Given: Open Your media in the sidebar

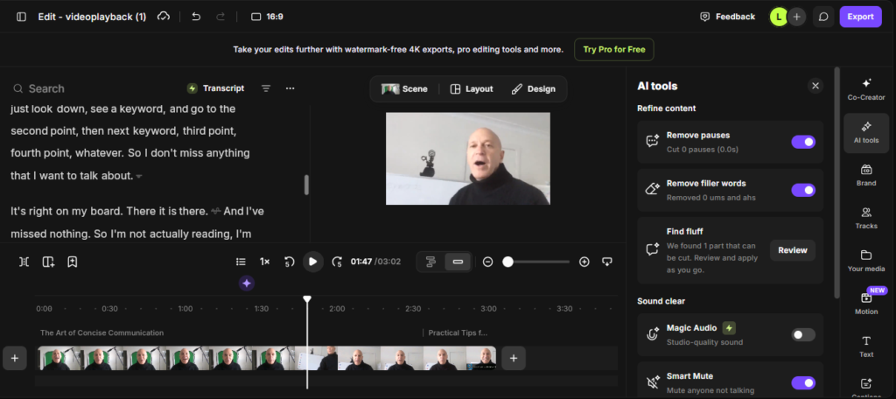Looking at the screenshot, I should [x=865, y=261].
